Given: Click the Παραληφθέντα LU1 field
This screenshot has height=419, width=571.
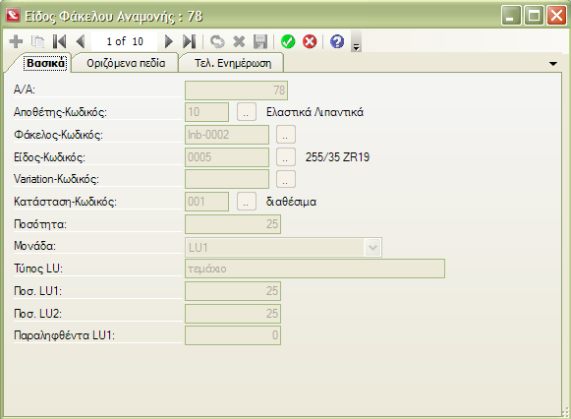Looking at the screenshot, I should tap(233, 335).
